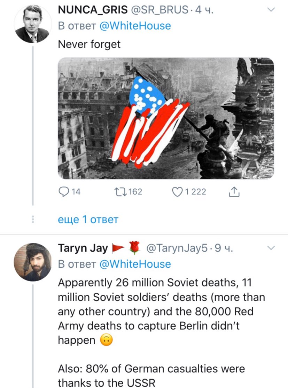Expand the chevron menu on Taryn Jay tweet
Viewport: 288px width, 388px height.
pos(271,248)
